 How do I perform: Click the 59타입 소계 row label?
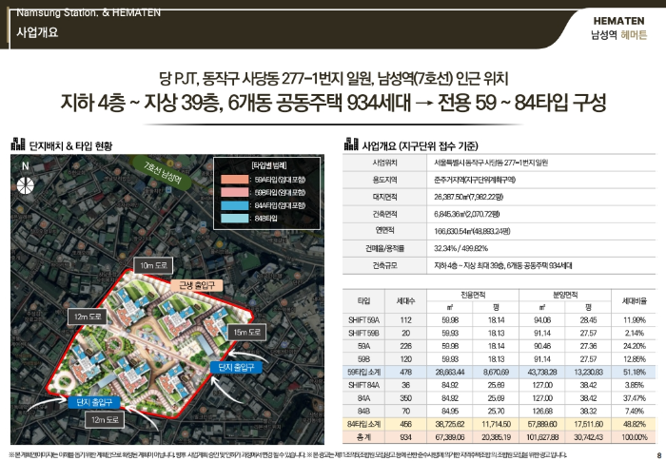click(363, 373)
